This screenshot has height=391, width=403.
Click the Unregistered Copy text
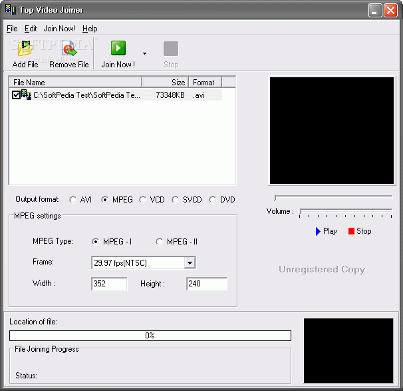(322, 270)
